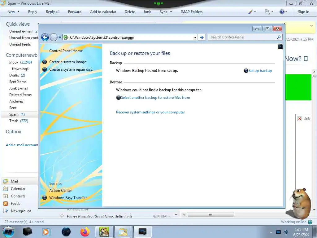Click the address bar path field

130,37
